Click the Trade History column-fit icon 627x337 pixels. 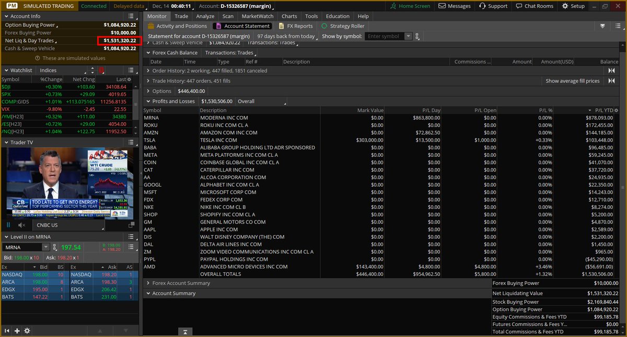(x=611, y=81)
